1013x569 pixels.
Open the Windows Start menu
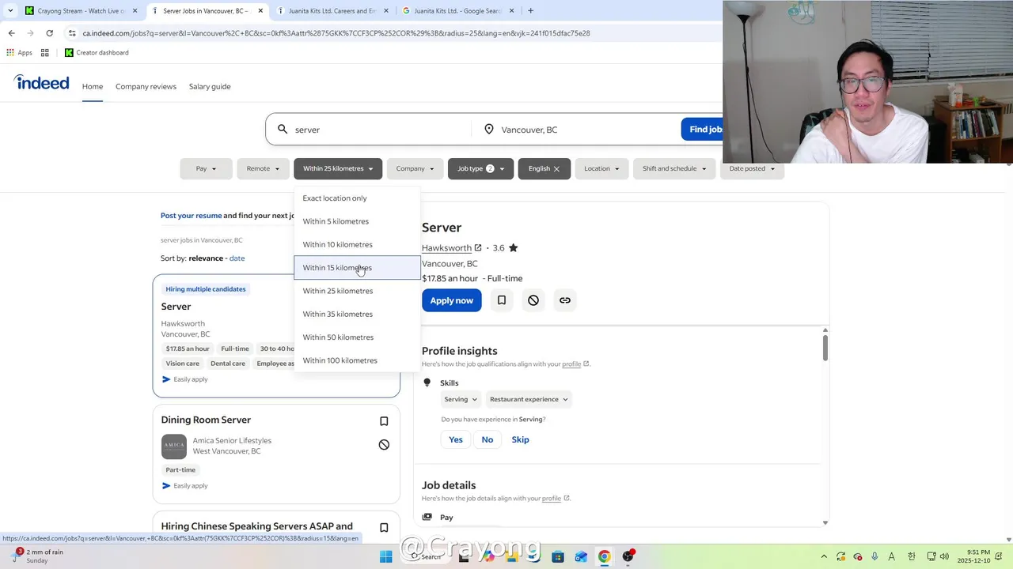pos(386,556)
